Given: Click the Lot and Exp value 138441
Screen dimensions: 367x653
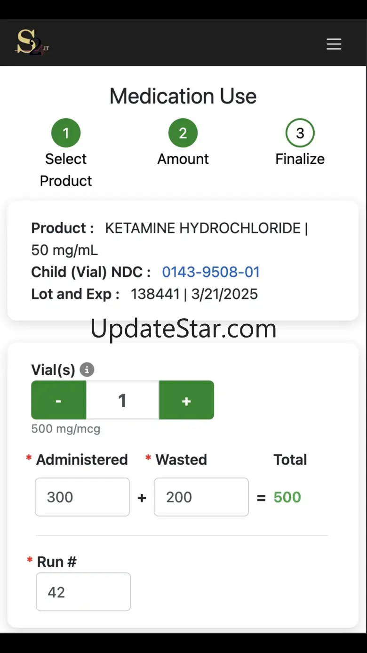Looking at the screenshot, I should (155, 294).
